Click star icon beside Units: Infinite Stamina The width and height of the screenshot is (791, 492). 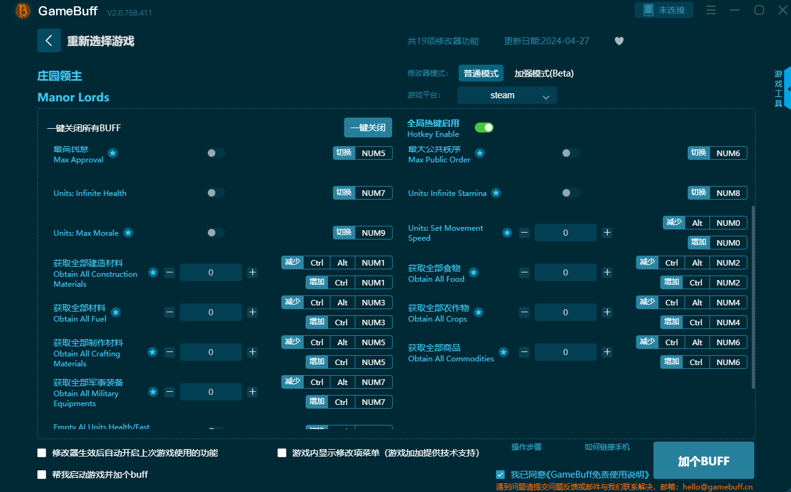[x=496, y=193]
